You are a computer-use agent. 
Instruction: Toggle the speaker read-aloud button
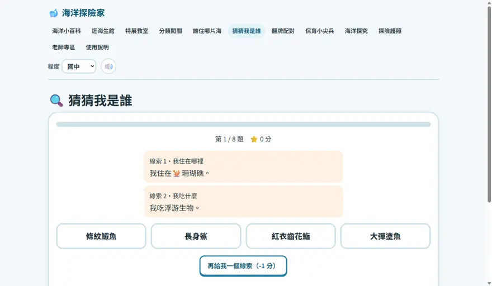108,66
